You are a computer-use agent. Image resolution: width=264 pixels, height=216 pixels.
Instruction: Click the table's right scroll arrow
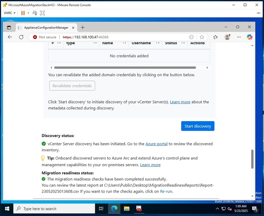tap(207, 68)
